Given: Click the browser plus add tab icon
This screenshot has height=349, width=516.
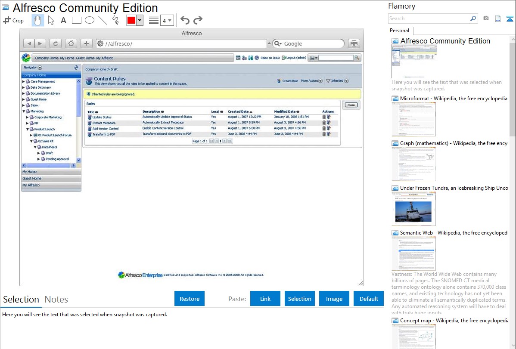Looking at the screenshot, I should 86,43.
